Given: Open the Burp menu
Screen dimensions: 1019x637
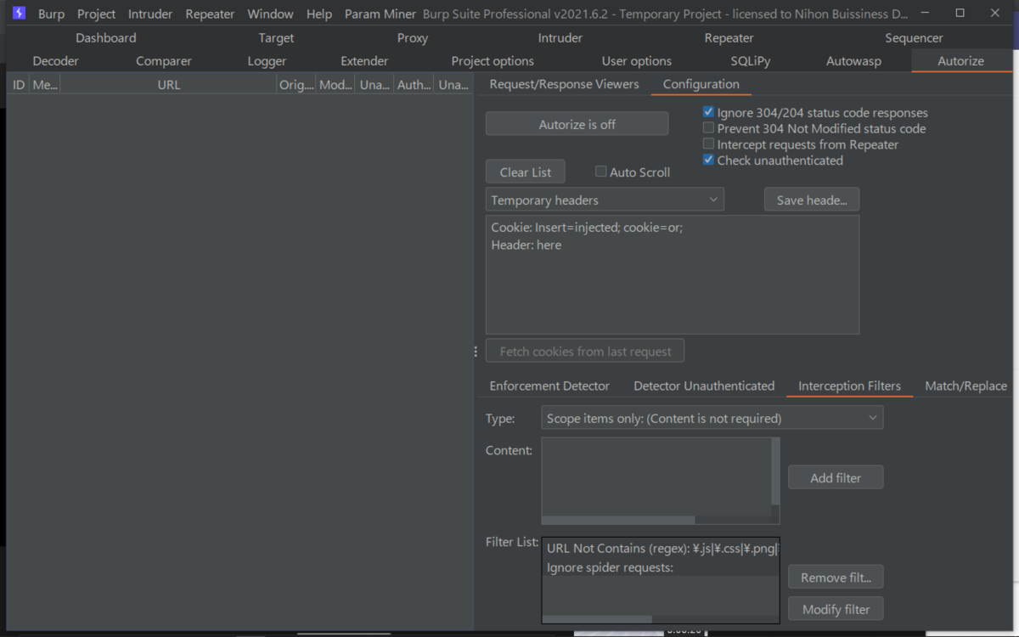Looking at the screenshot, I should click(x=51, y=14).
